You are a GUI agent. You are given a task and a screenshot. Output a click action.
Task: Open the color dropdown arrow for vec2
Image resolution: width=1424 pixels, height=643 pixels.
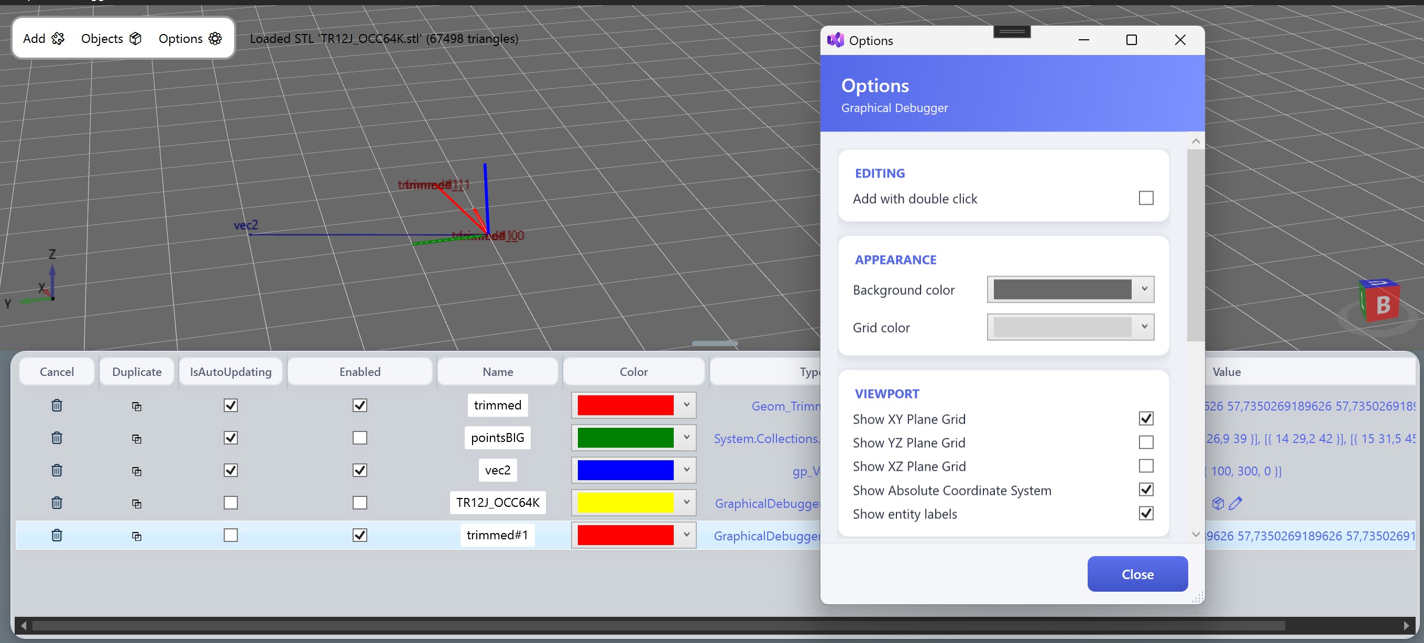pos(686,470)
